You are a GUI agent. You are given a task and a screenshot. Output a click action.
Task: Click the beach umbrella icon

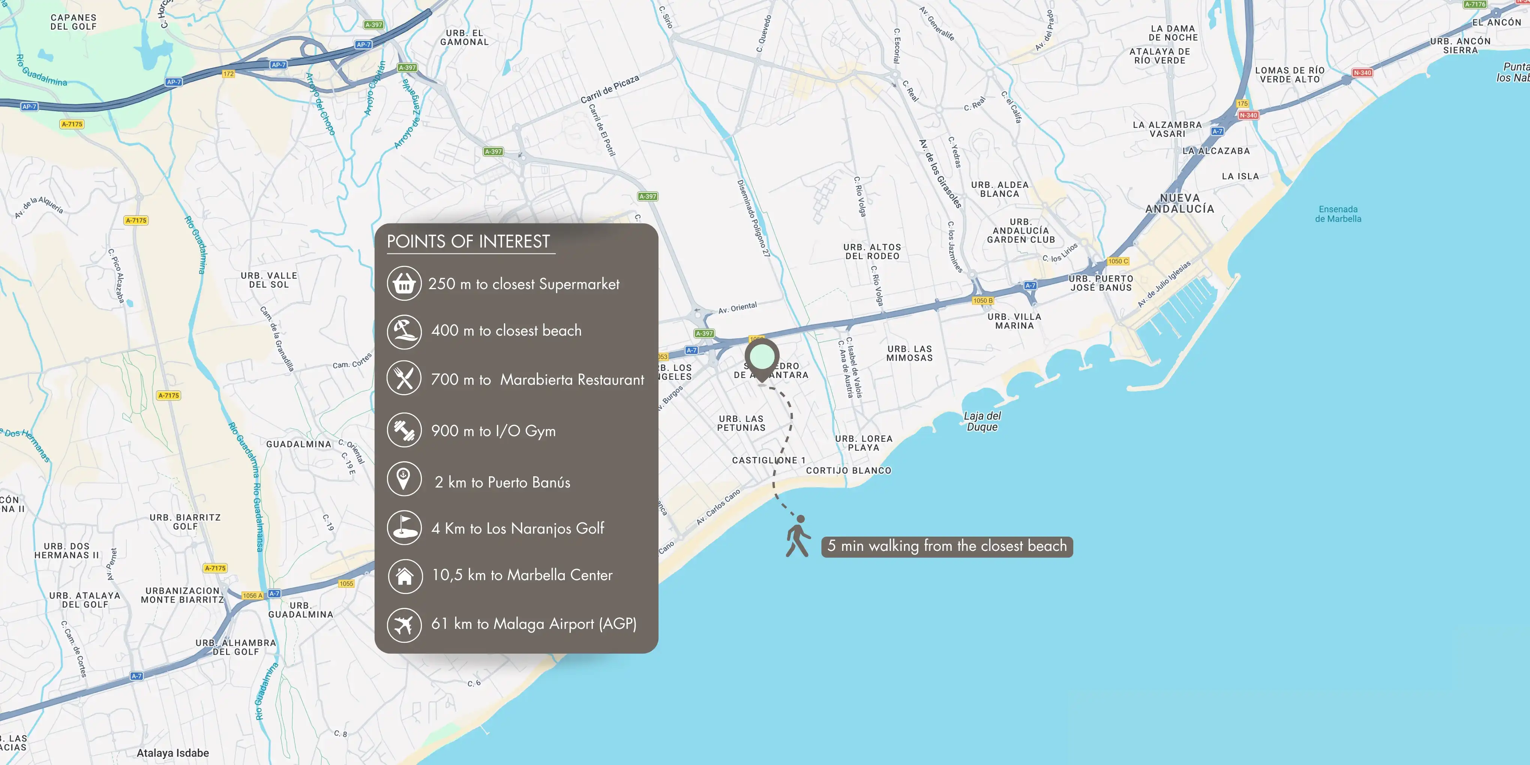pos(404,331)
